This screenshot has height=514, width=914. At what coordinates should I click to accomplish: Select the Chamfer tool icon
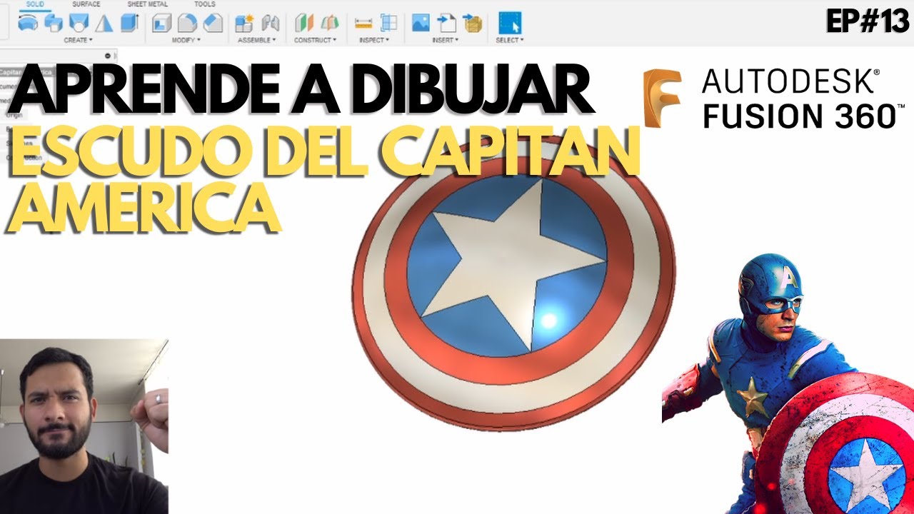pos(213,24)
